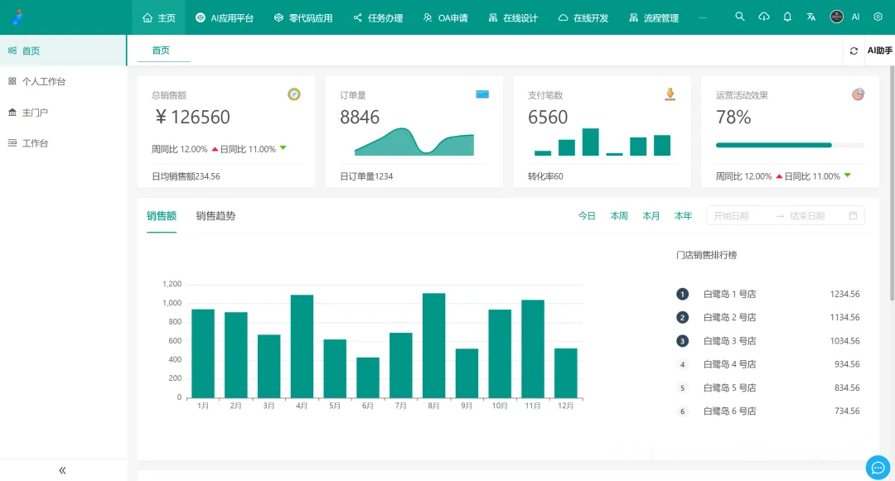The image size is (895, 481).
Task: Open the settings gear in header
Action: point(878,17)
